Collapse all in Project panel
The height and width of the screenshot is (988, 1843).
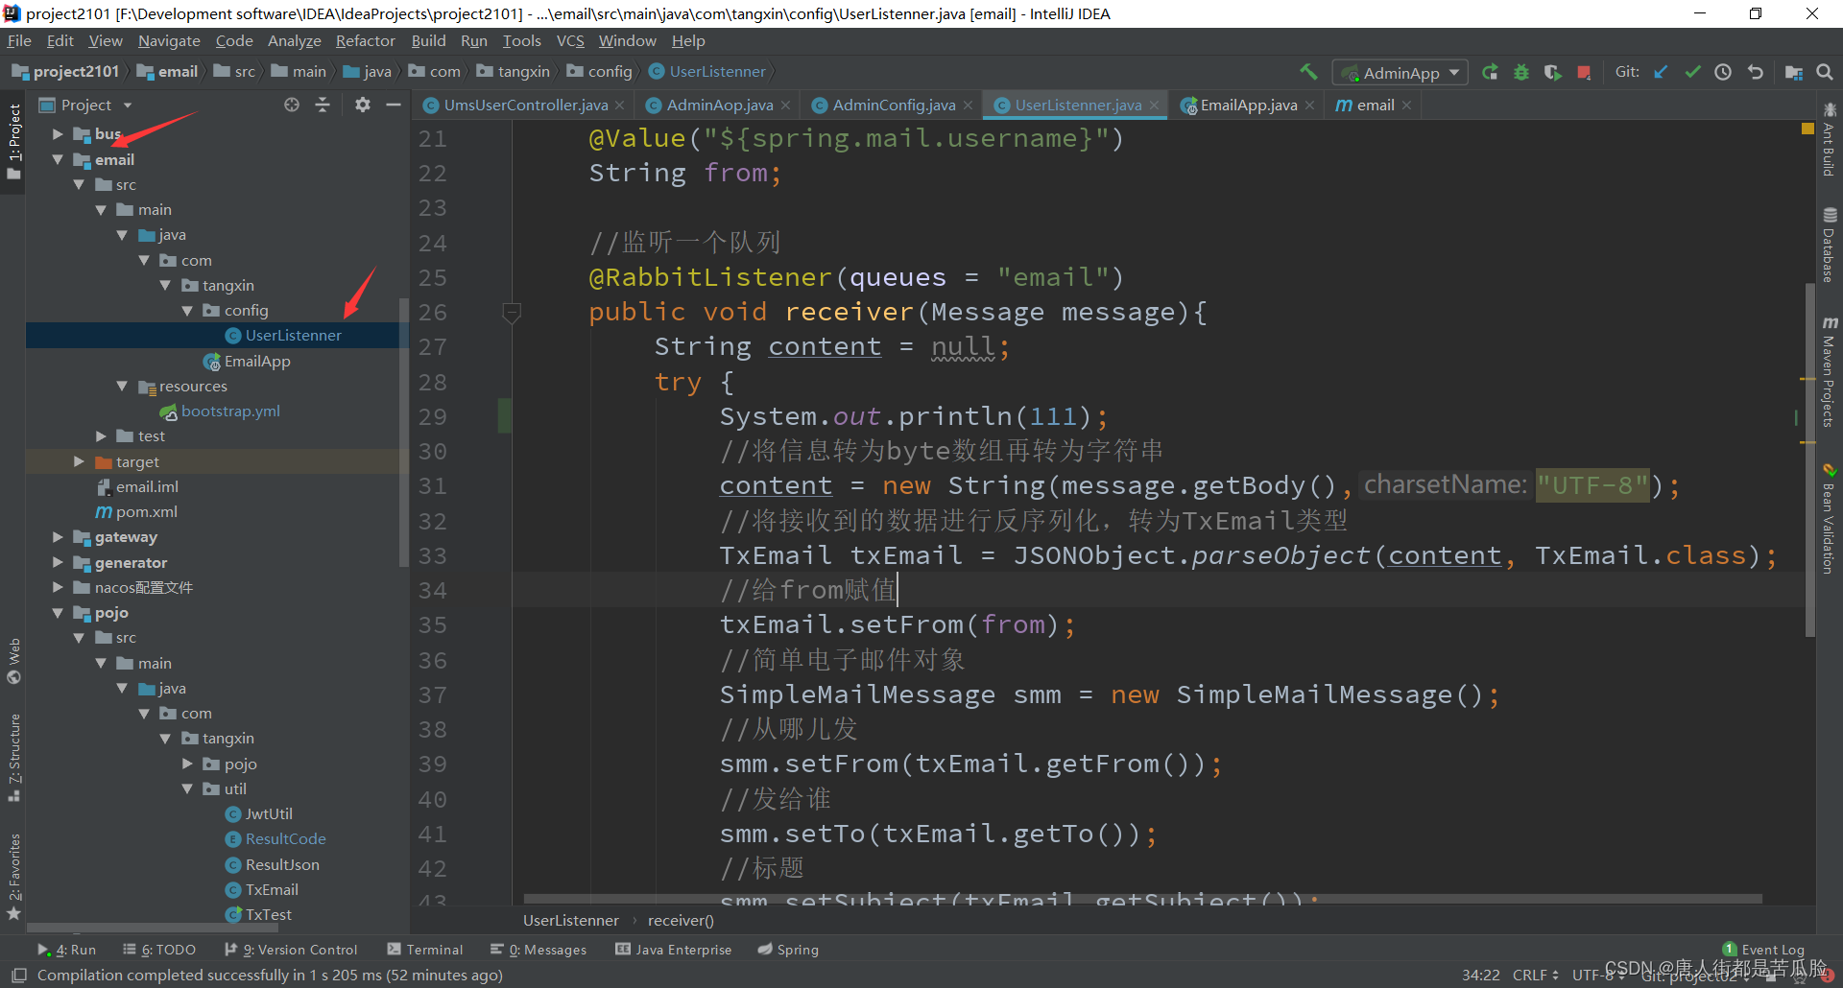(x=323, y=105)
